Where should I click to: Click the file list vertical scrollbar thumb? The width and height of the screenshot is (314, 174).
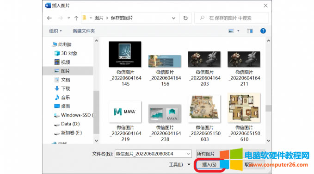point(269,108)
